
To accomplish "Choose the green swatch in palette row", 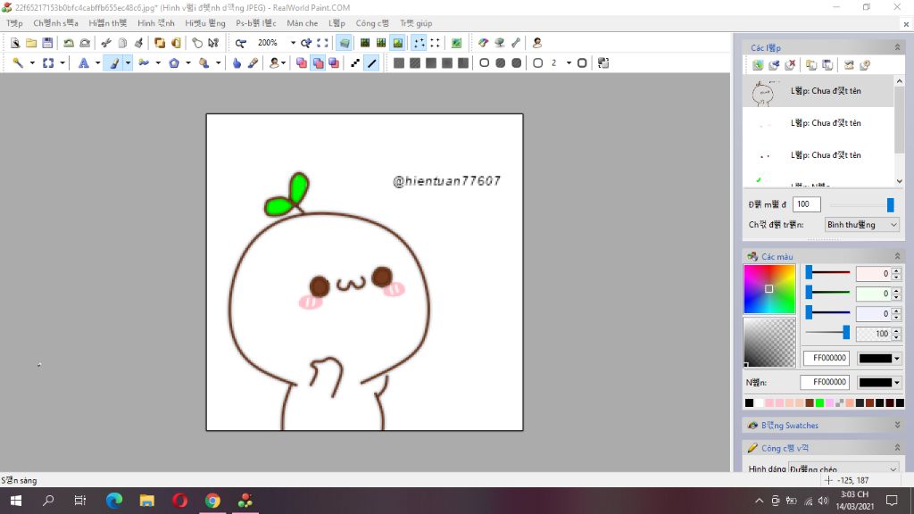I will pos(819,402).
